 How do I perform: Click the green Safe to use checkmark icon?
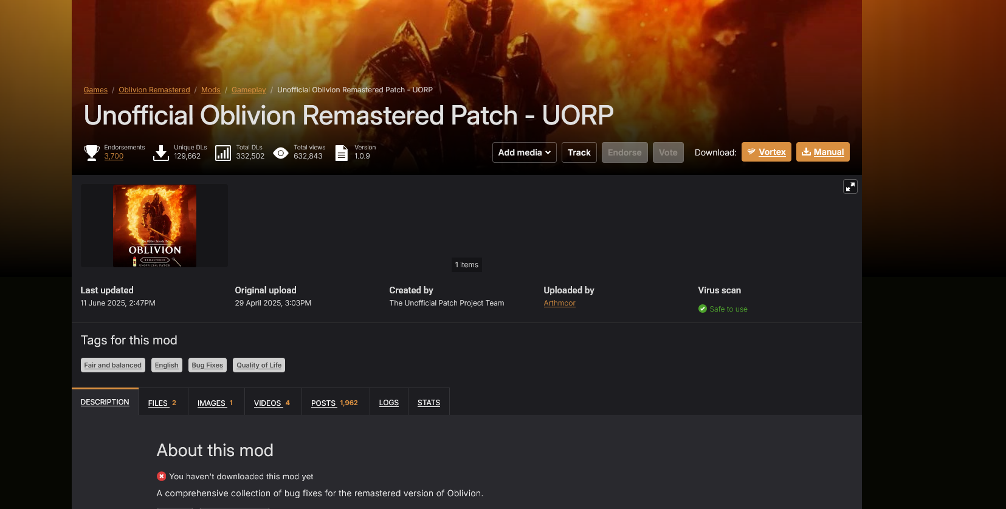[703, 309]
